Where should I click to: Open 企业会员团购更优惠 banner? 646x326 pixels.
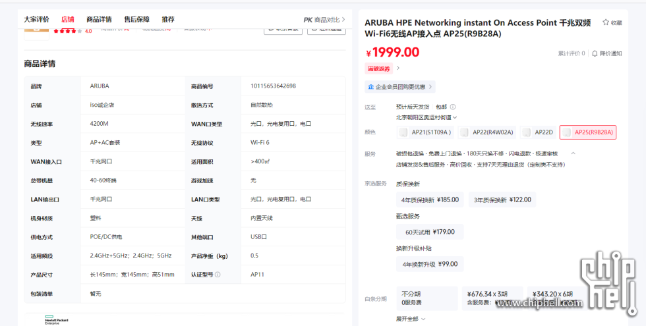click(x=399, y=87)
